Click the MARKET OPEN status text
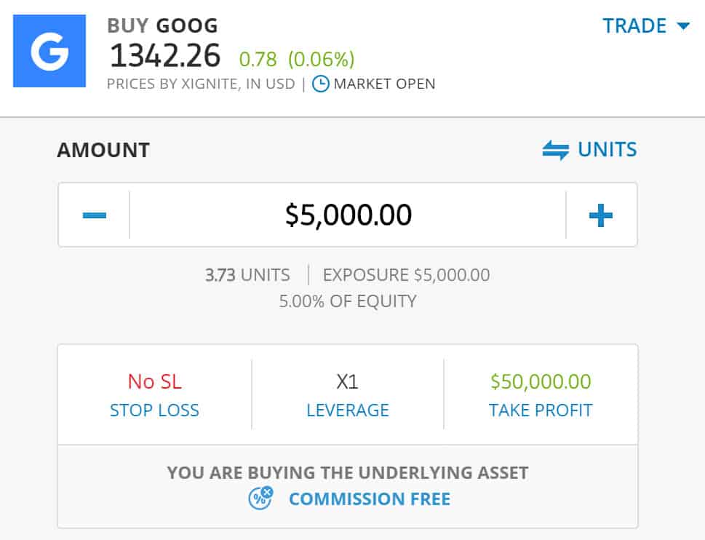The height and width of the screenshot is (540, 705). pos(384,84)
